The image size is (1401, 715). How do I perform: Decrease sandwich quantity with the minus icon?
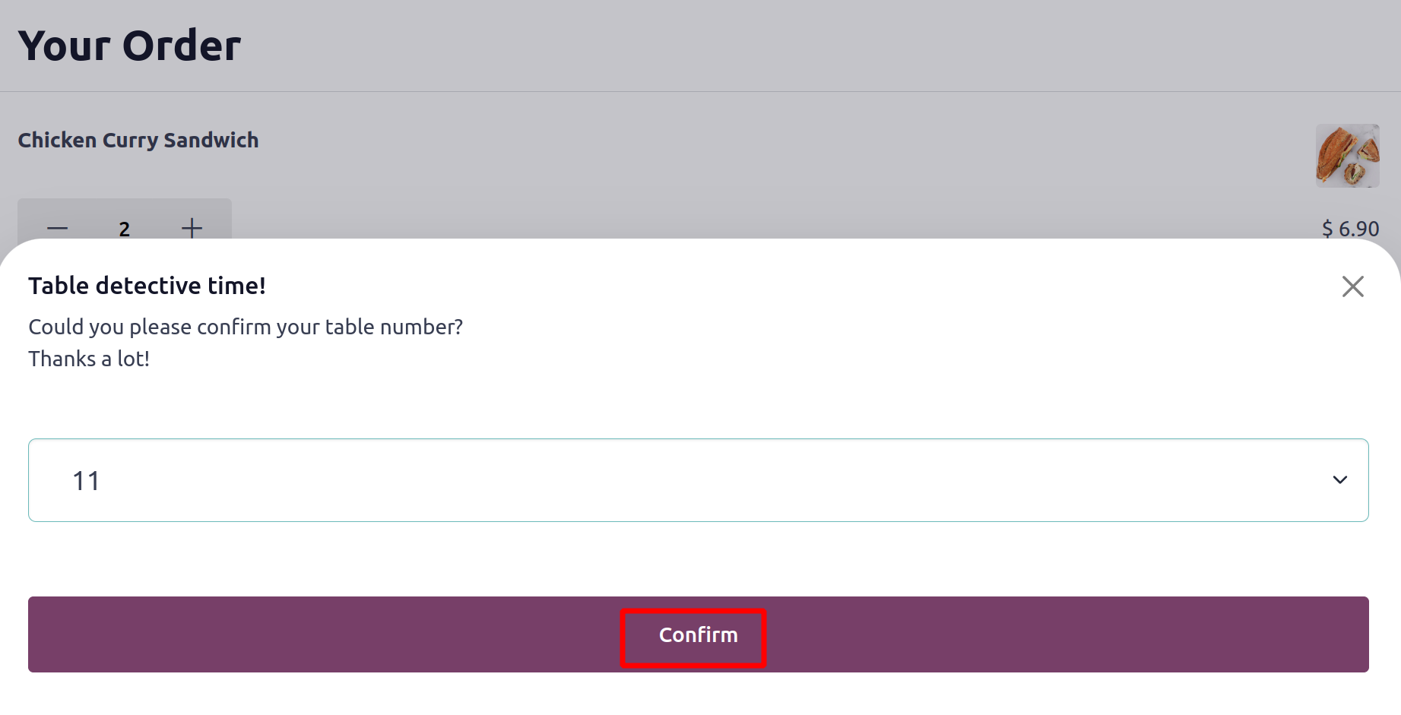(58, 228)
